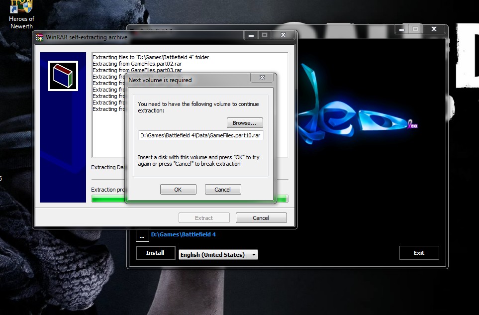Click OK to retry the volume
Screen dimensions: 479x315
tap(178, 190)
